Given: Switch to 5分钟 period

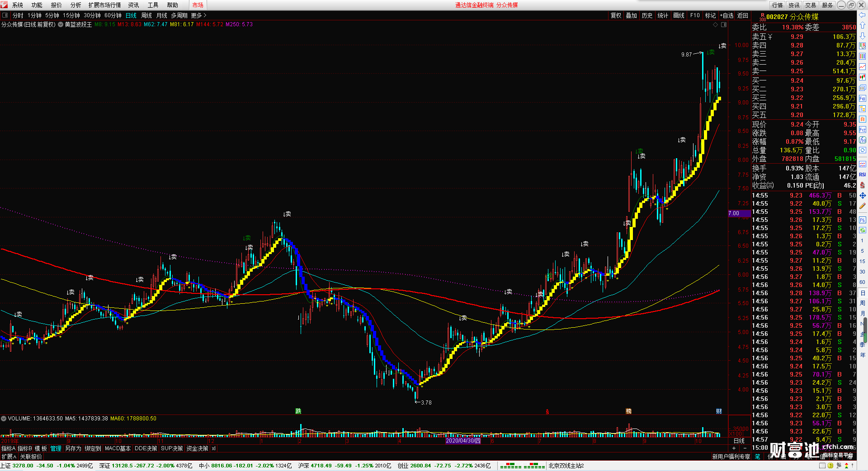Looking at the screenshot, I should coord(52,15).
